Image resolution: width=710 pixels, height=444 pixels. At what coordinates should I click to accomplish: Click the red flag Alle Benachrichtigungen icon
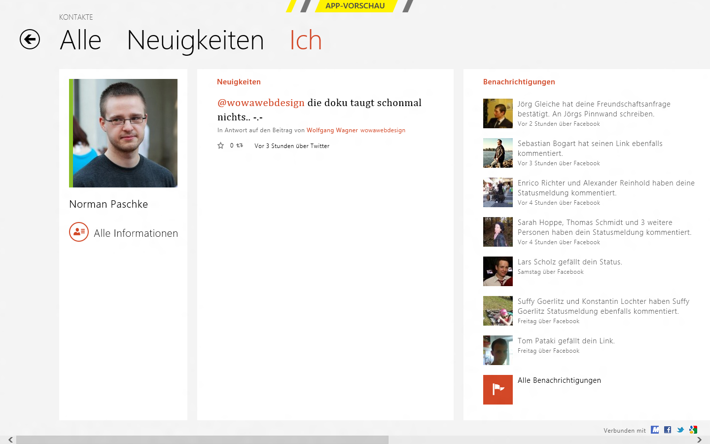tap(498, 390)
